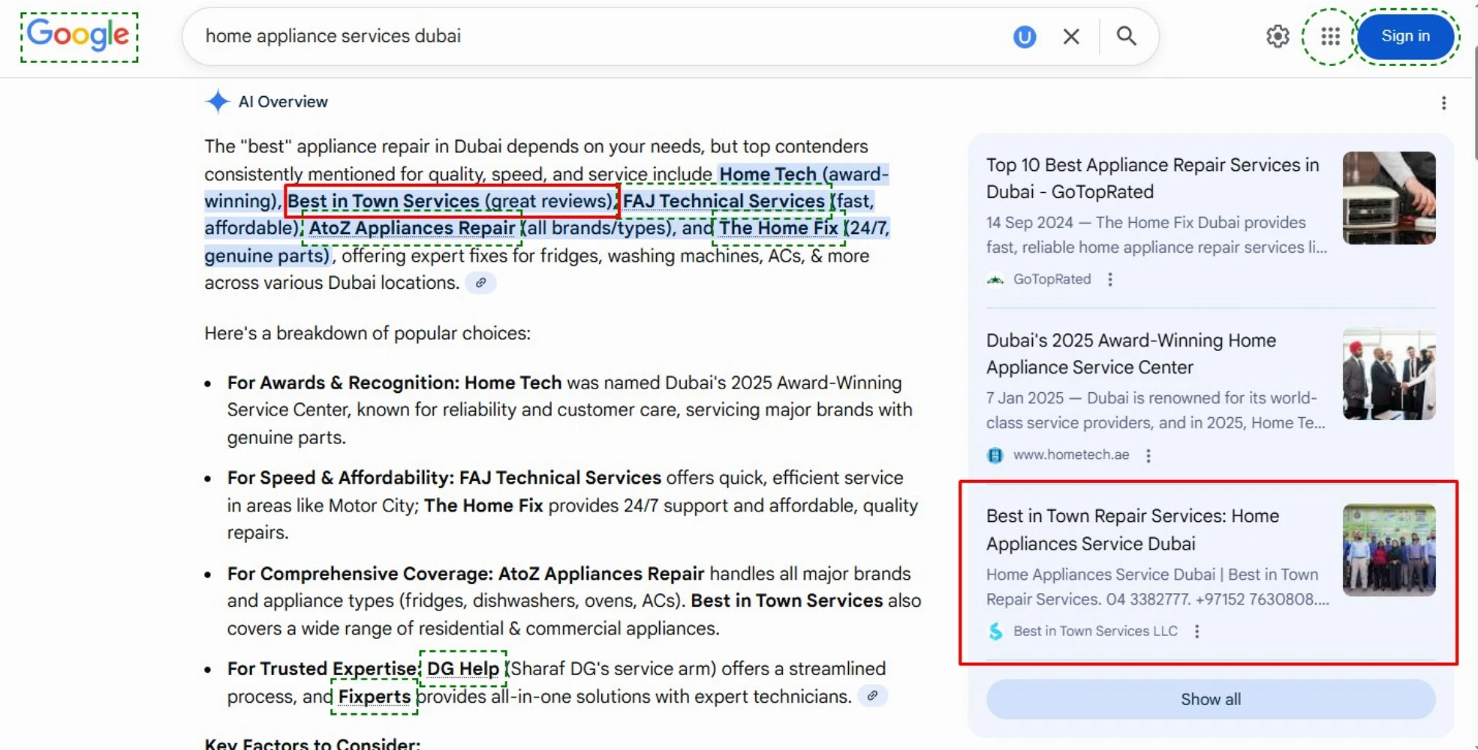Open the quick settings gear
The image size is (1478, 750).
(x=1277, y=36)
